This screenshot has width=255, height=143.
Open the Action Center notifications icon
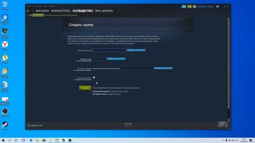tap(251, 140)
